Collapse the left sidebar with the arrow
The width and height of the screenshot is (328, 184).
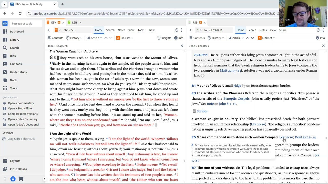(44, 179)
